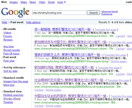Open Similar pages under social-media-potential result
Screen dimensions: 132x108
[x=53, y=90]
